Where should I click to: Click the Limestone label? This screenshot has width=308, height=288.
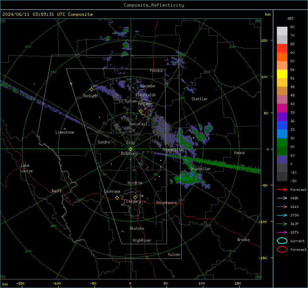(x=65, y=132)
